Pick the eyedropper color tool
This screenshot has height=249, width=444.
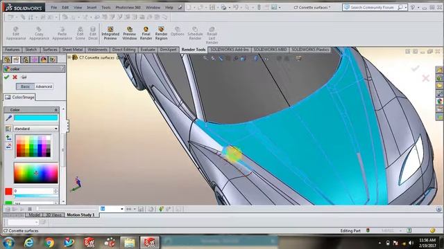click(x=8, y=118)
